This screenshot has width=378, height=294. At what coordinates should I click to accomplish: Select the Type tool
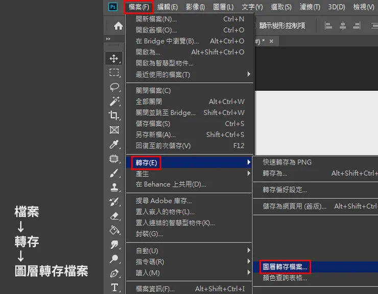(x=114, y=287)
